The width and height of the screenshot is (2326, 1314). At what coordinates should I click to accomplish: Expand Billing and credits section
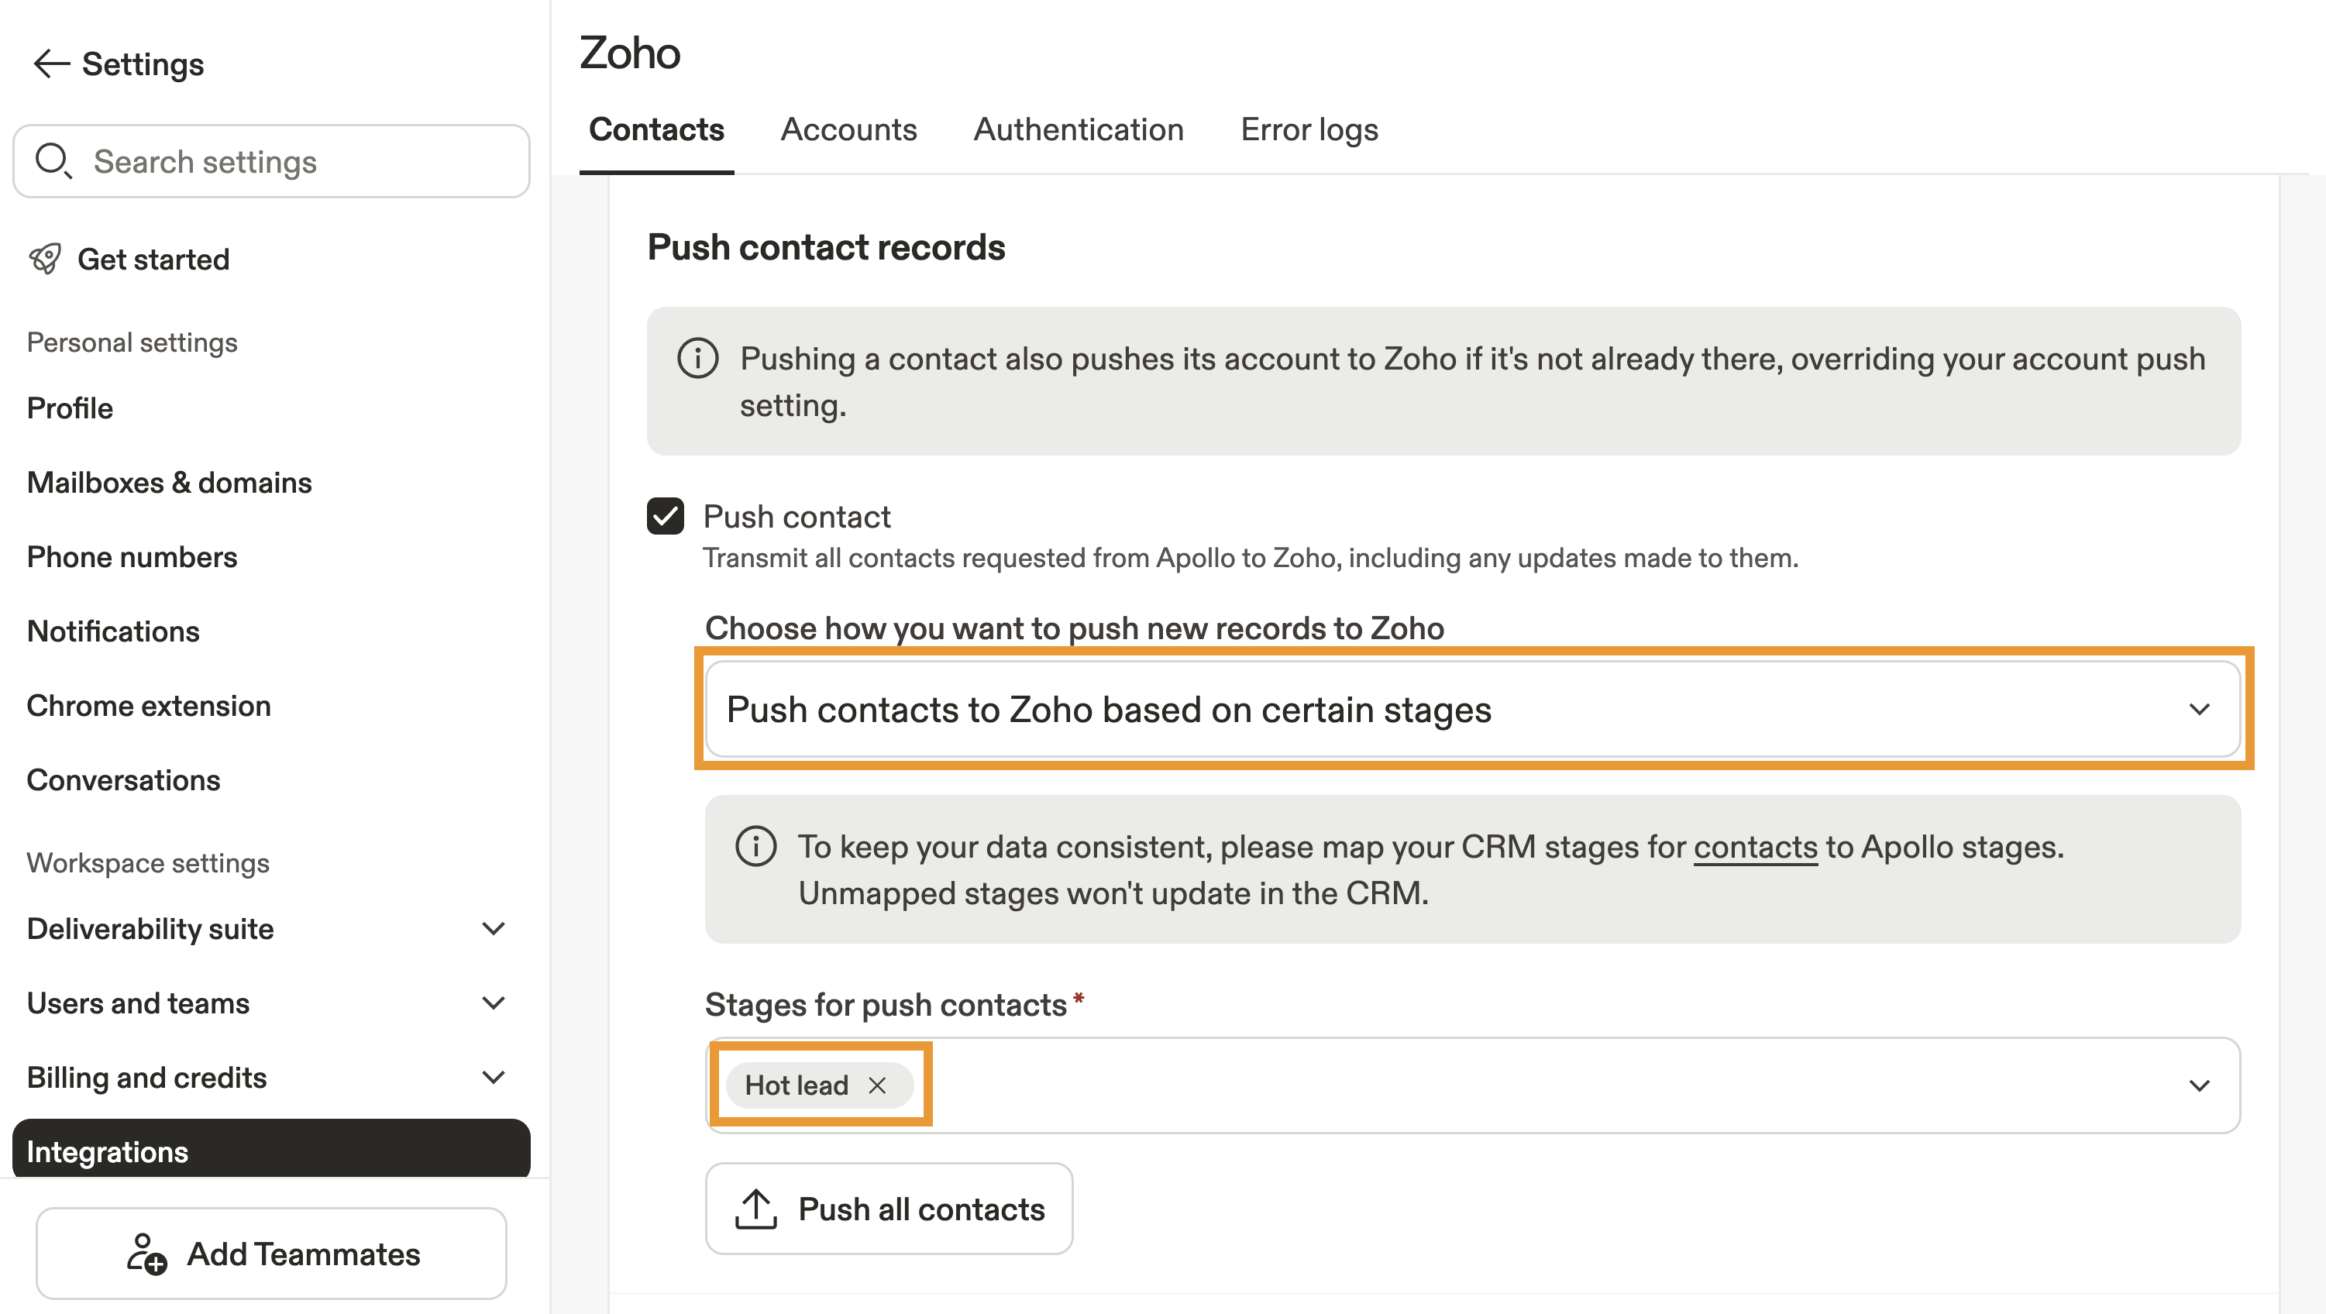point(493,1076)
